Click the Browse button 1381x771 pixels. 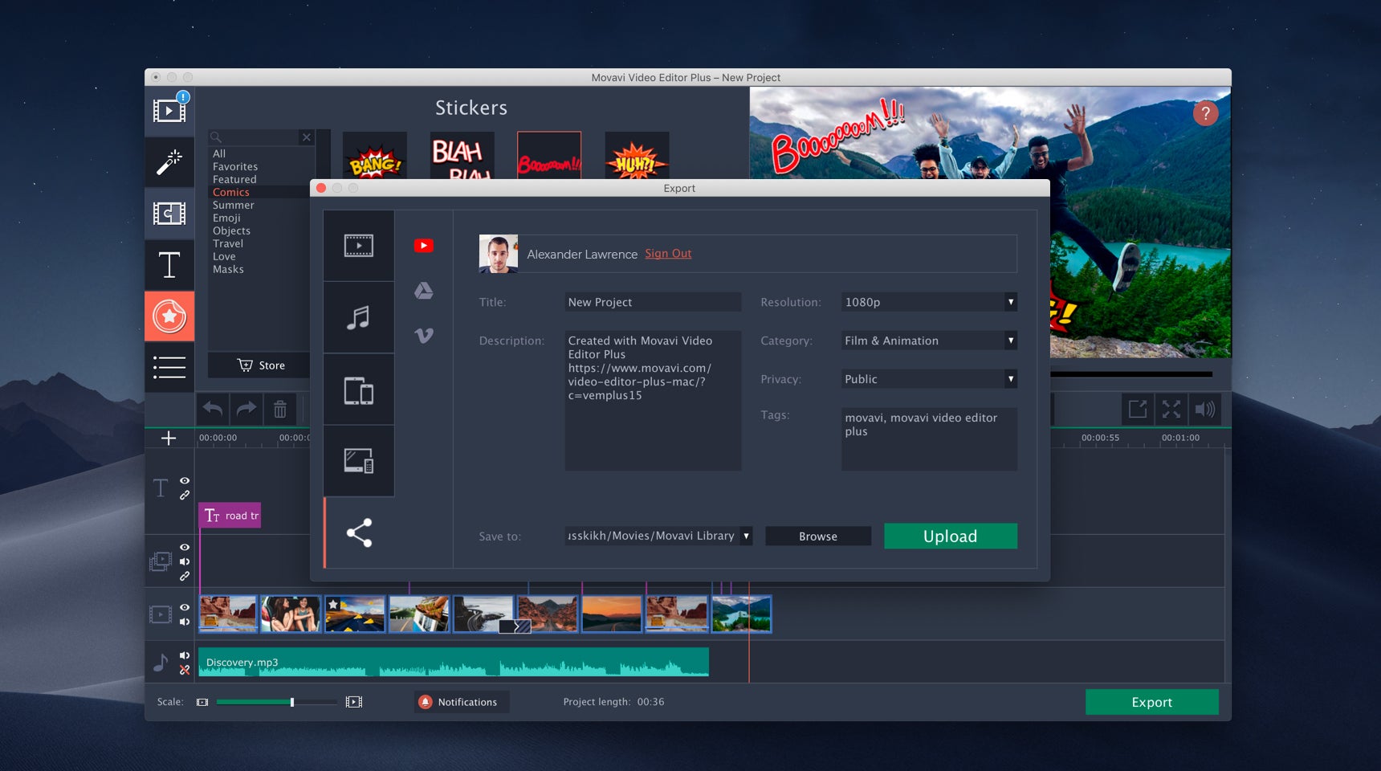pyautogui.click(x=818, y=536)
